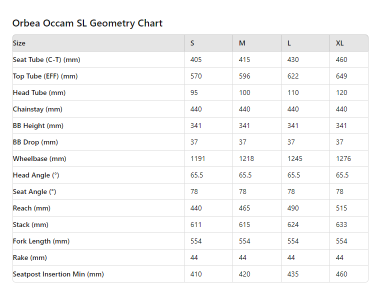383x299 pixels.
Task: Click the Orbea Occam SL Geometry Chart heading
Action: (x=87, y=23)
